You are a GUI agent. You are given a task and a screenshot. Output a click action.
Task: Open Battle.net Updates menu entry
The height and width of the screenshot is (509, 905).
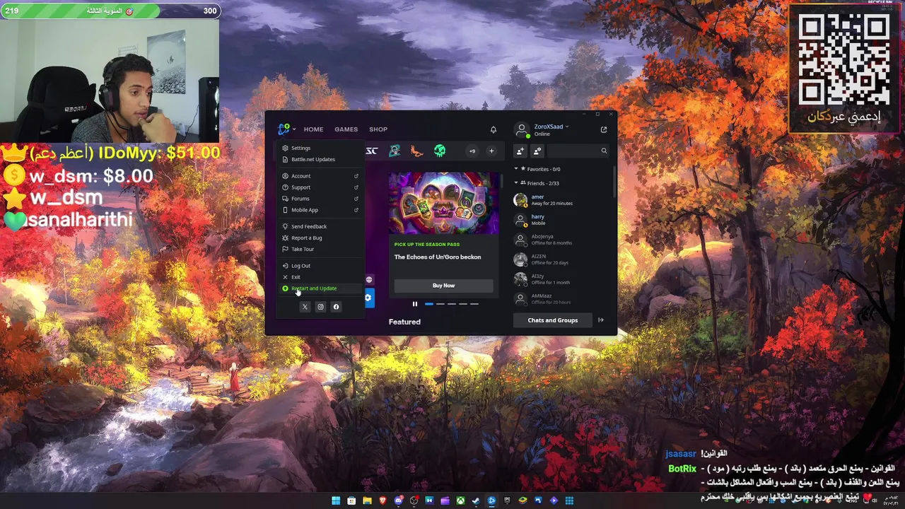(x=320, y=159)
